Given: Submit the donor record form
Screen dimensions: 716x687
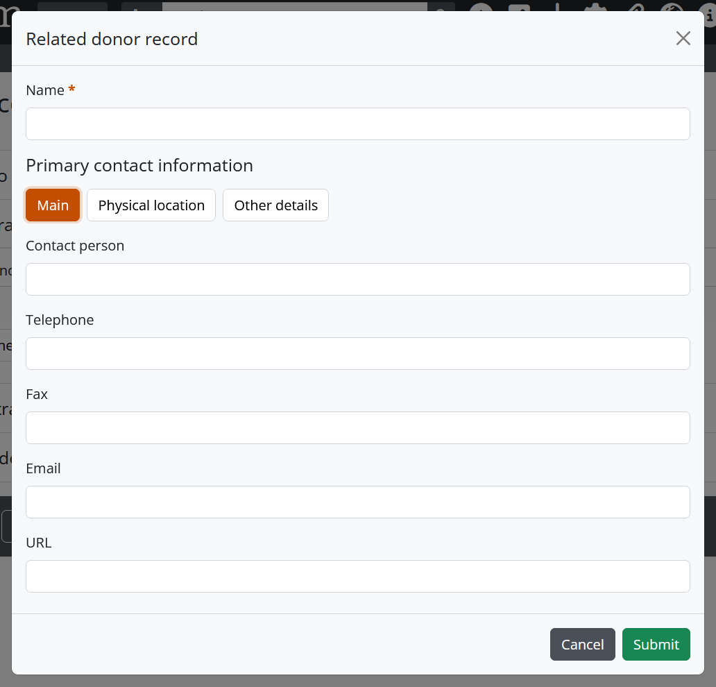Looking at the screenshot, I should 656,645.
